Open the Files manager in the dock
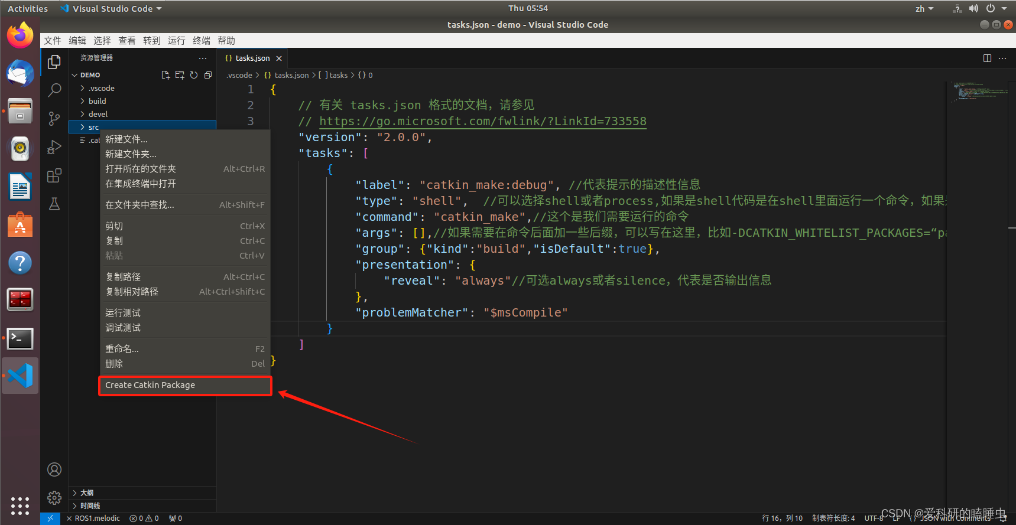Image resolution: width=1016 pixels, height=525 pixels. click(x=20, y=111)
